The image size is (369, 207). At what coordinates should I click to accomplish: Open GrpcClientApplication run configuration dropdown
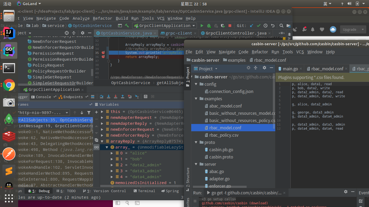[x=164, y=26]
